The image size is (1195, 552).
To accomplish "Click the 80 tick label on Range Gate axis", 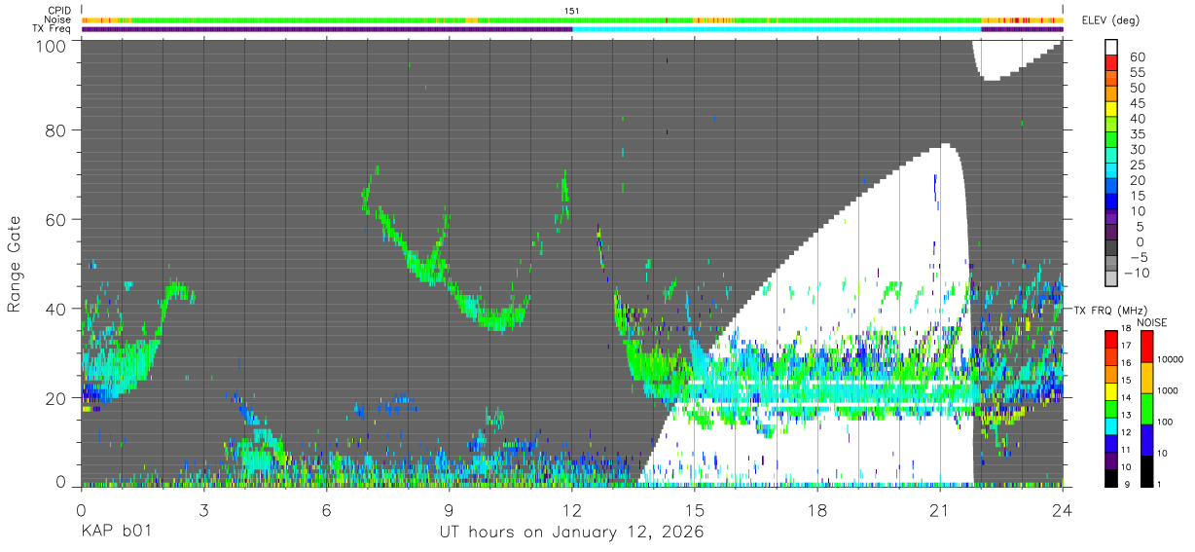I will pyautogui.click(x=55, y=130).
